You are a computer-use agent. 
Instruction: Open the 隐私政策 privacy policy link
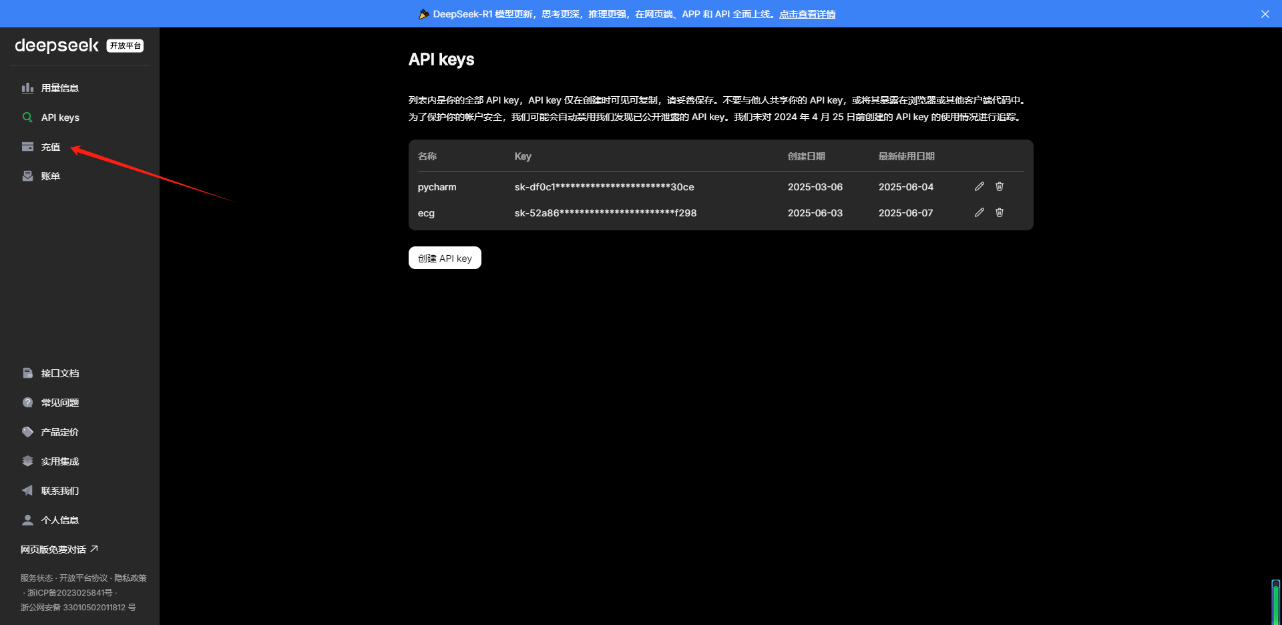[x=130, y=578]
